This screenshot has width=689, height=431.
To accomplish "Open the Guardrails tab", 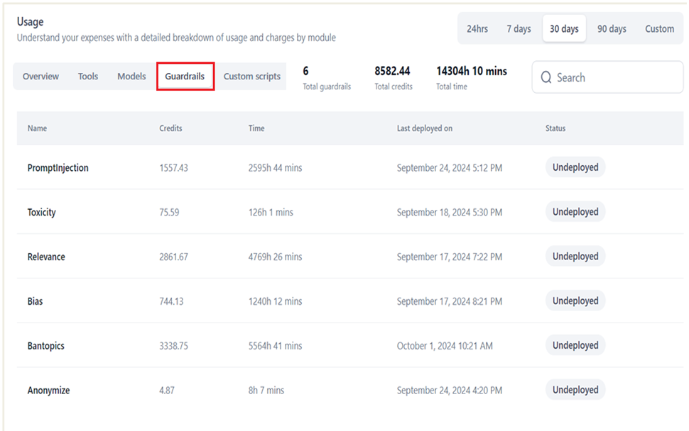I will (185, 77).
